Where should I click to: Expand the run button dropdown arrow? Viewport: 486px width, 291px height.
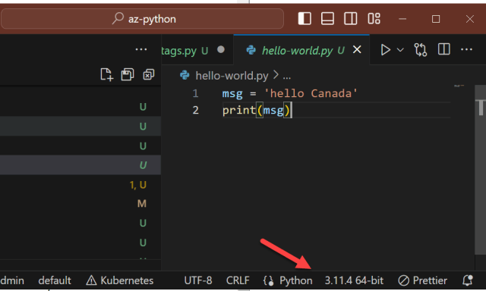400,50
